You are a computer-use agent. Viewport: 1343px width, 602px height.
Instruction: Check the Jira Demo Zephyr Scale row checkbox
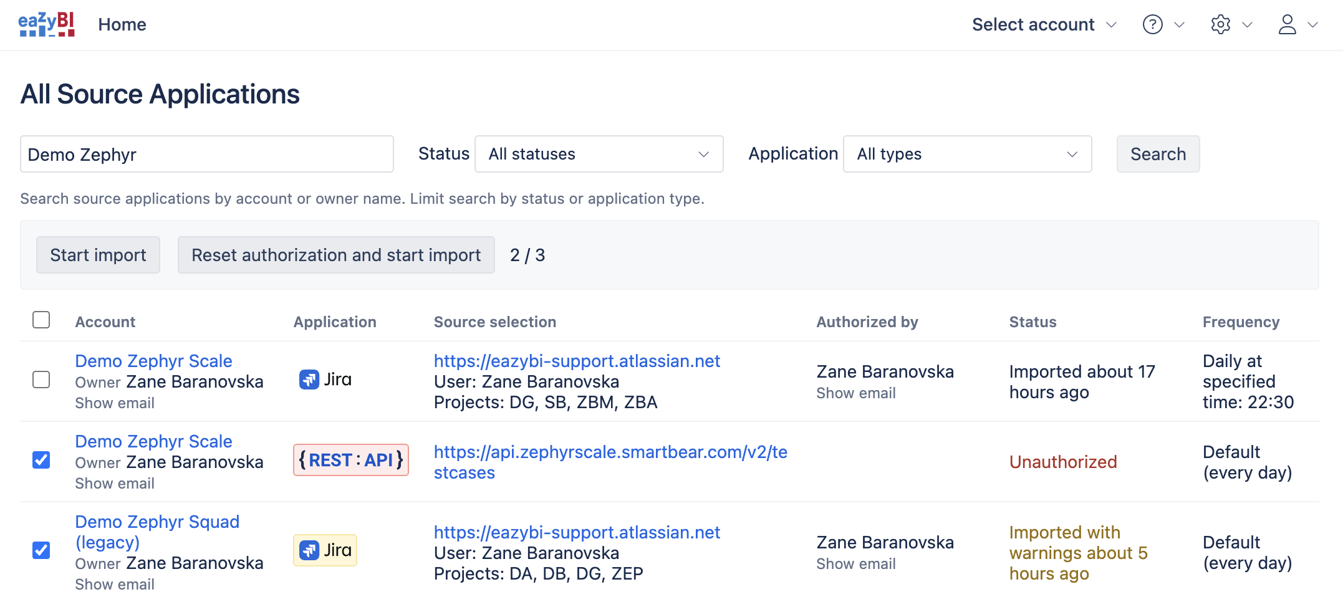click(41, 380)
